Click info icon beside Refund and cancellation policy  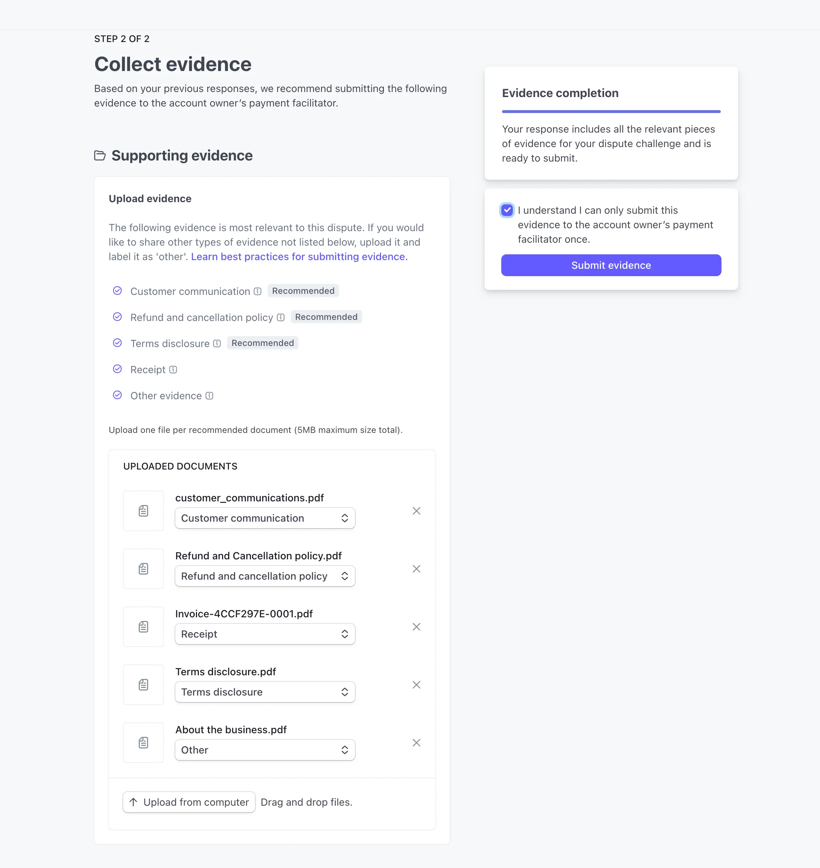[x=281, y=317]
